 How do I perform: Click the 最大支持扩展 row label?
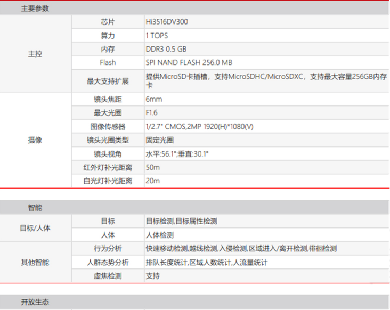pos(108,81)
